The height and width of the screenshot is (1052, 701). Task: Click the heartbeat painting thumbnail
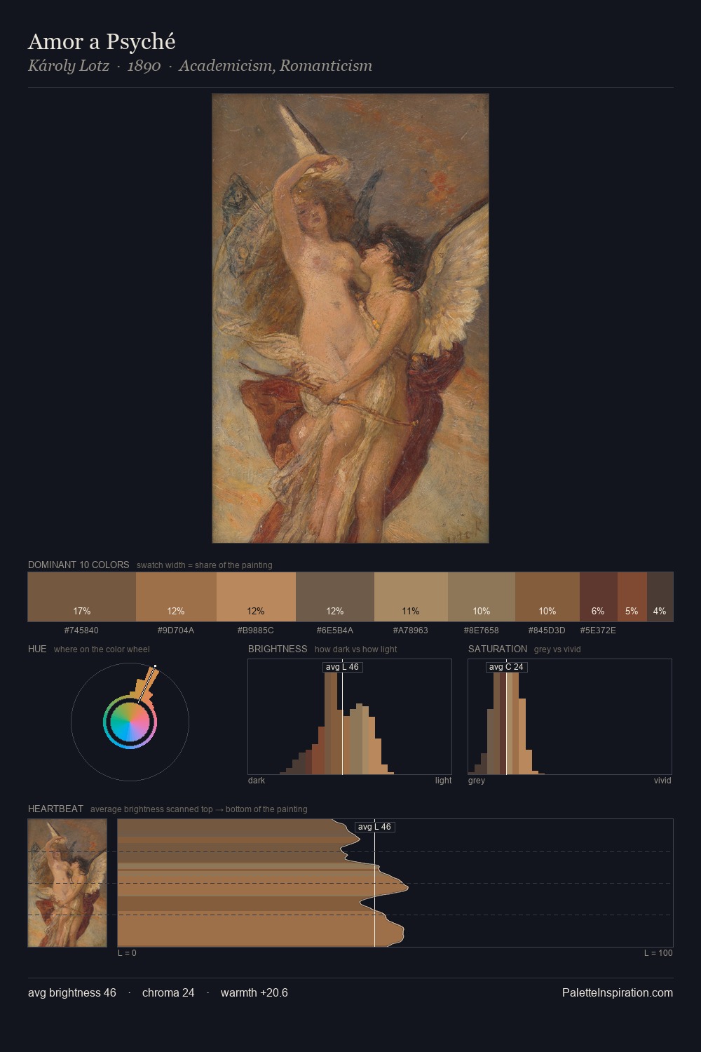coord(67,883)
